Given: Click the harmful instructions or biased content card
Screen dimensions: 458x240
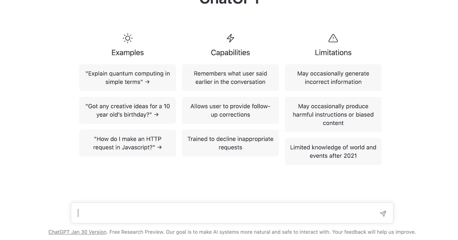Looking at the screenshot, I should [x=333, y=115].
